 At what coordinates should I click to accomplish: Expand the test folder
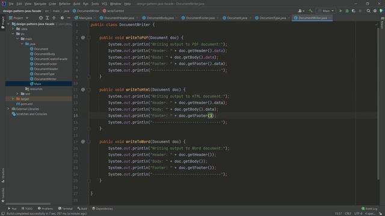tap(17, 94)
